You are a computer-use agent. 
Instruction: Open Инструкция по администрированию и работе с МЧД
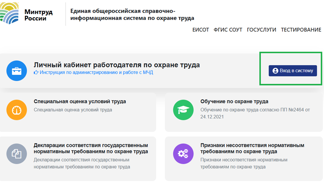tap(96, 73)
